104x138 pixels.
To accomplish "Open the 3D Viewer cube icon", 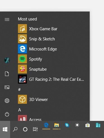I will pos(22,99).
